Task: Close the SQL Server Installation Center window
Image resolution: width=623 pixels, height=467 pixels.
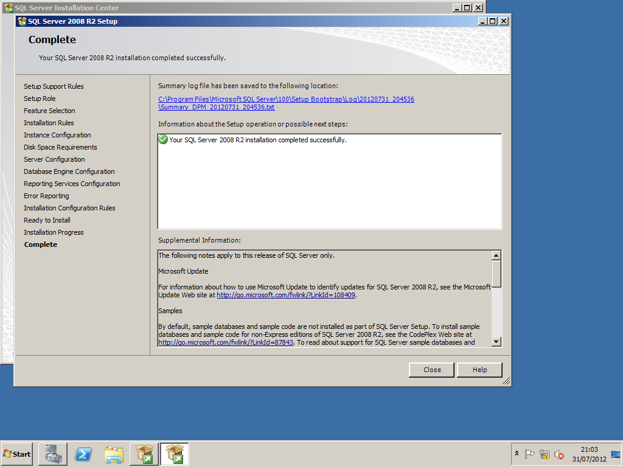Action: tap(478, 7)
